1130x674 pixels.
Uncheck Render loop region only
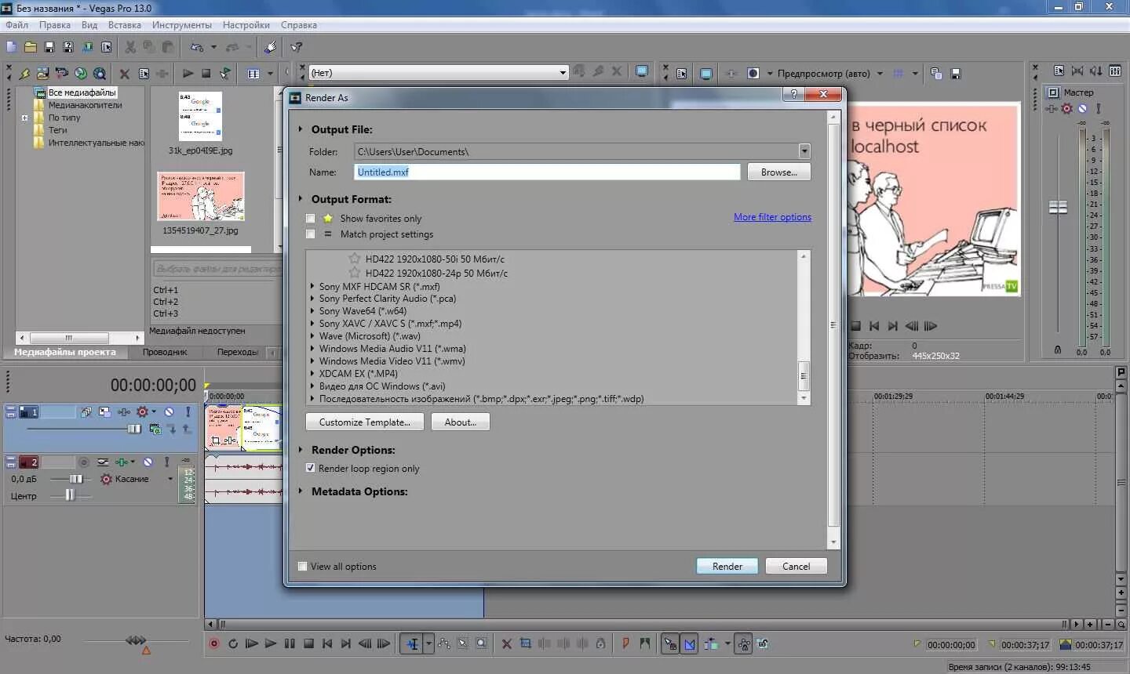[x=310, y=468]
